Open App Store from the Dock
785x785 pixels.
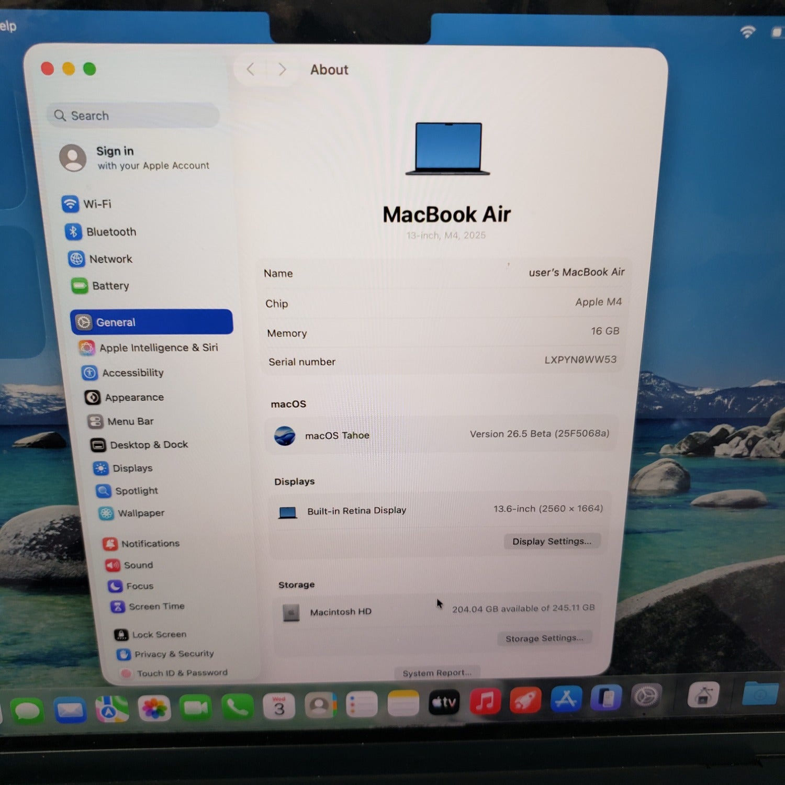tap(566, 699)
